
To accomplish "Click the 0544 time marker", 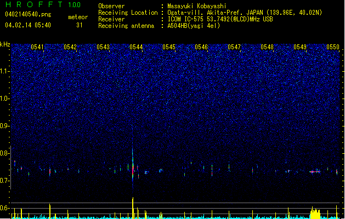I will coord(136,47).
